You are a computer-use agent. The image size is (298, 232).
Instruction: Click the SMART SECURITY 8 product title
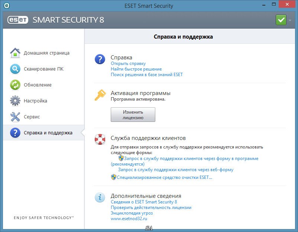tap(68, 20)
